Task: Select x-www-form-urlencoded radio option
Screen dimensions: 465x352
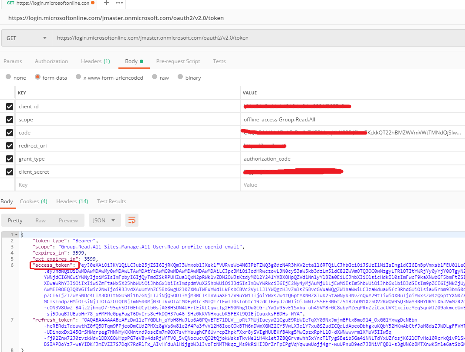Action: click(78, 77)
